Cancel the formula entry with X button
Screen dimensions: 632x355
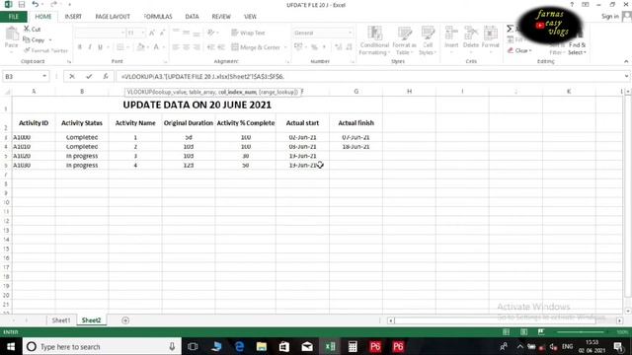[72, 76]
